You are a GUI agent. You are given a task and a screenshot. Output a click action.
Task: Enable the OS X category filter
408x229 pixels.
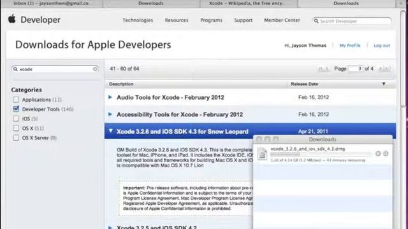16,128
